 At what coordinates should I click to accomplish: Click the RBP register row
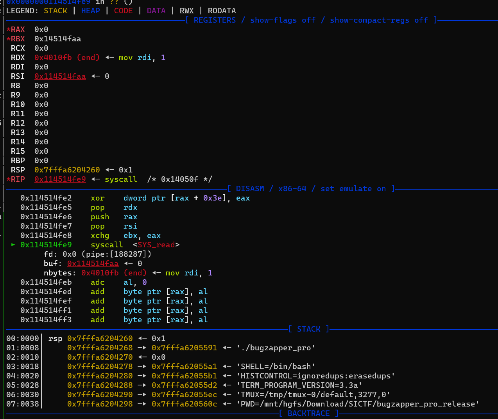30,160
